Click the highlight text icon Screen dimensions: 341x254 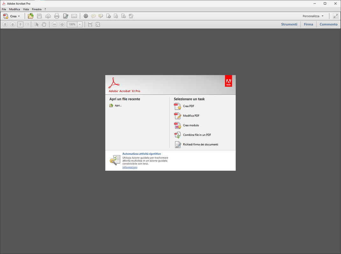point(101,16)
